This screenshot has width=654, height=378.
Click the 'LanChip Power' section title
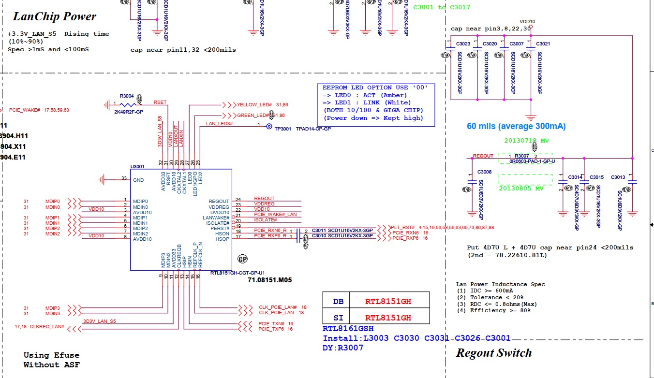(54, 16)
